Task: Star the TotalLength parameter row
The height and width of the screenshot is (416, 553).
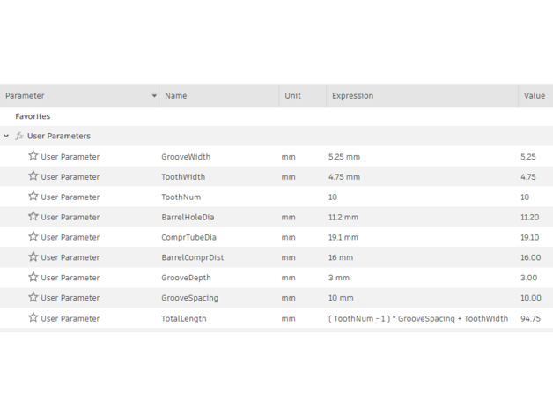Action: [33, 317]
